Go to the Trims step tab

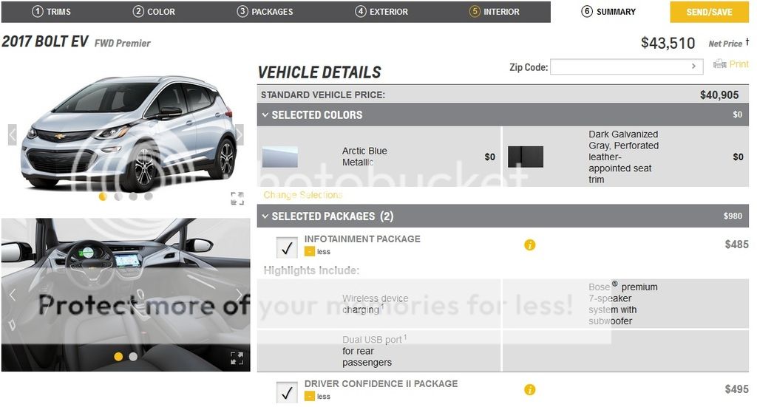(x=52, y=12)
